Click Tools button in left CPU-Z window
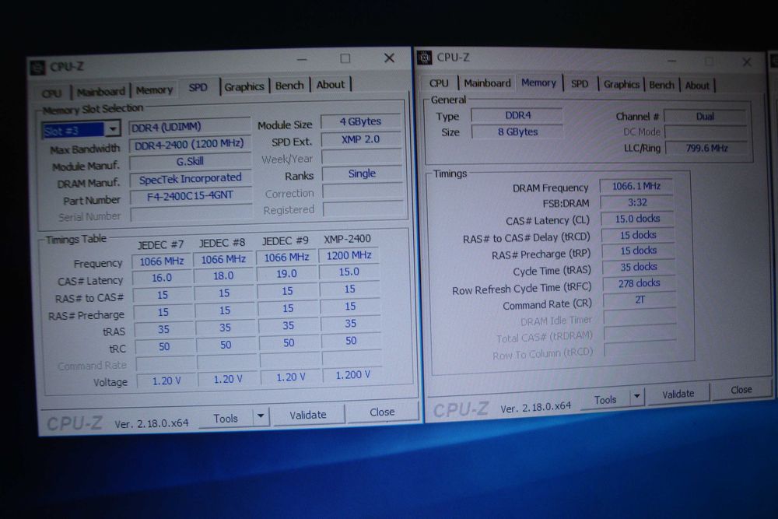This screenshot has height=519, width=778. point(226,419)
